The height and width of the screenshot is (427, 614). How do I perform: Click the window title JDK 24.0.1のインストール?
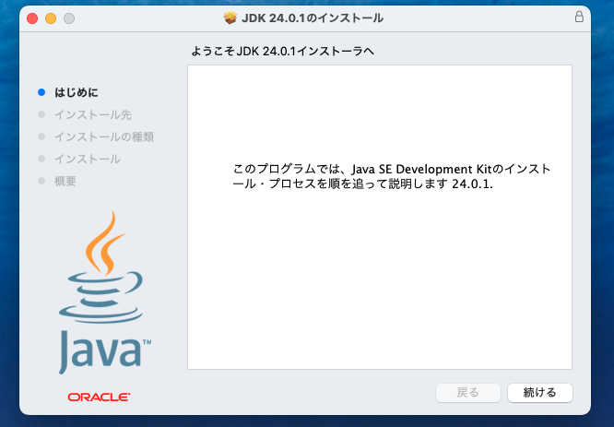[x=313, y=18]
